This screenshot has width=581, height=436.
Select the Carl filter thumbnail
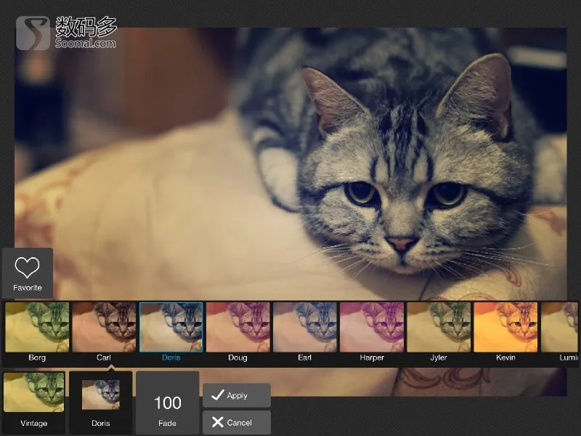coord(104,327)
